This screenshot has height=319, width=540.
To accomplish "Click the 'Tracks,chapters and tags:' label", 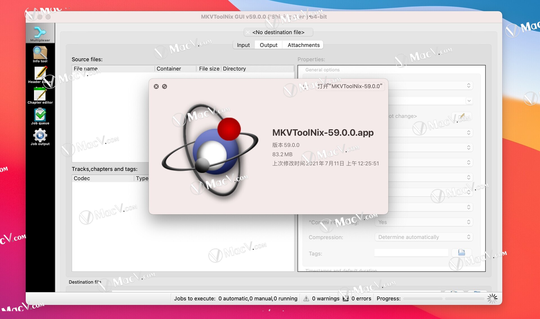I will pyautogui.click(x=105, y=169).
